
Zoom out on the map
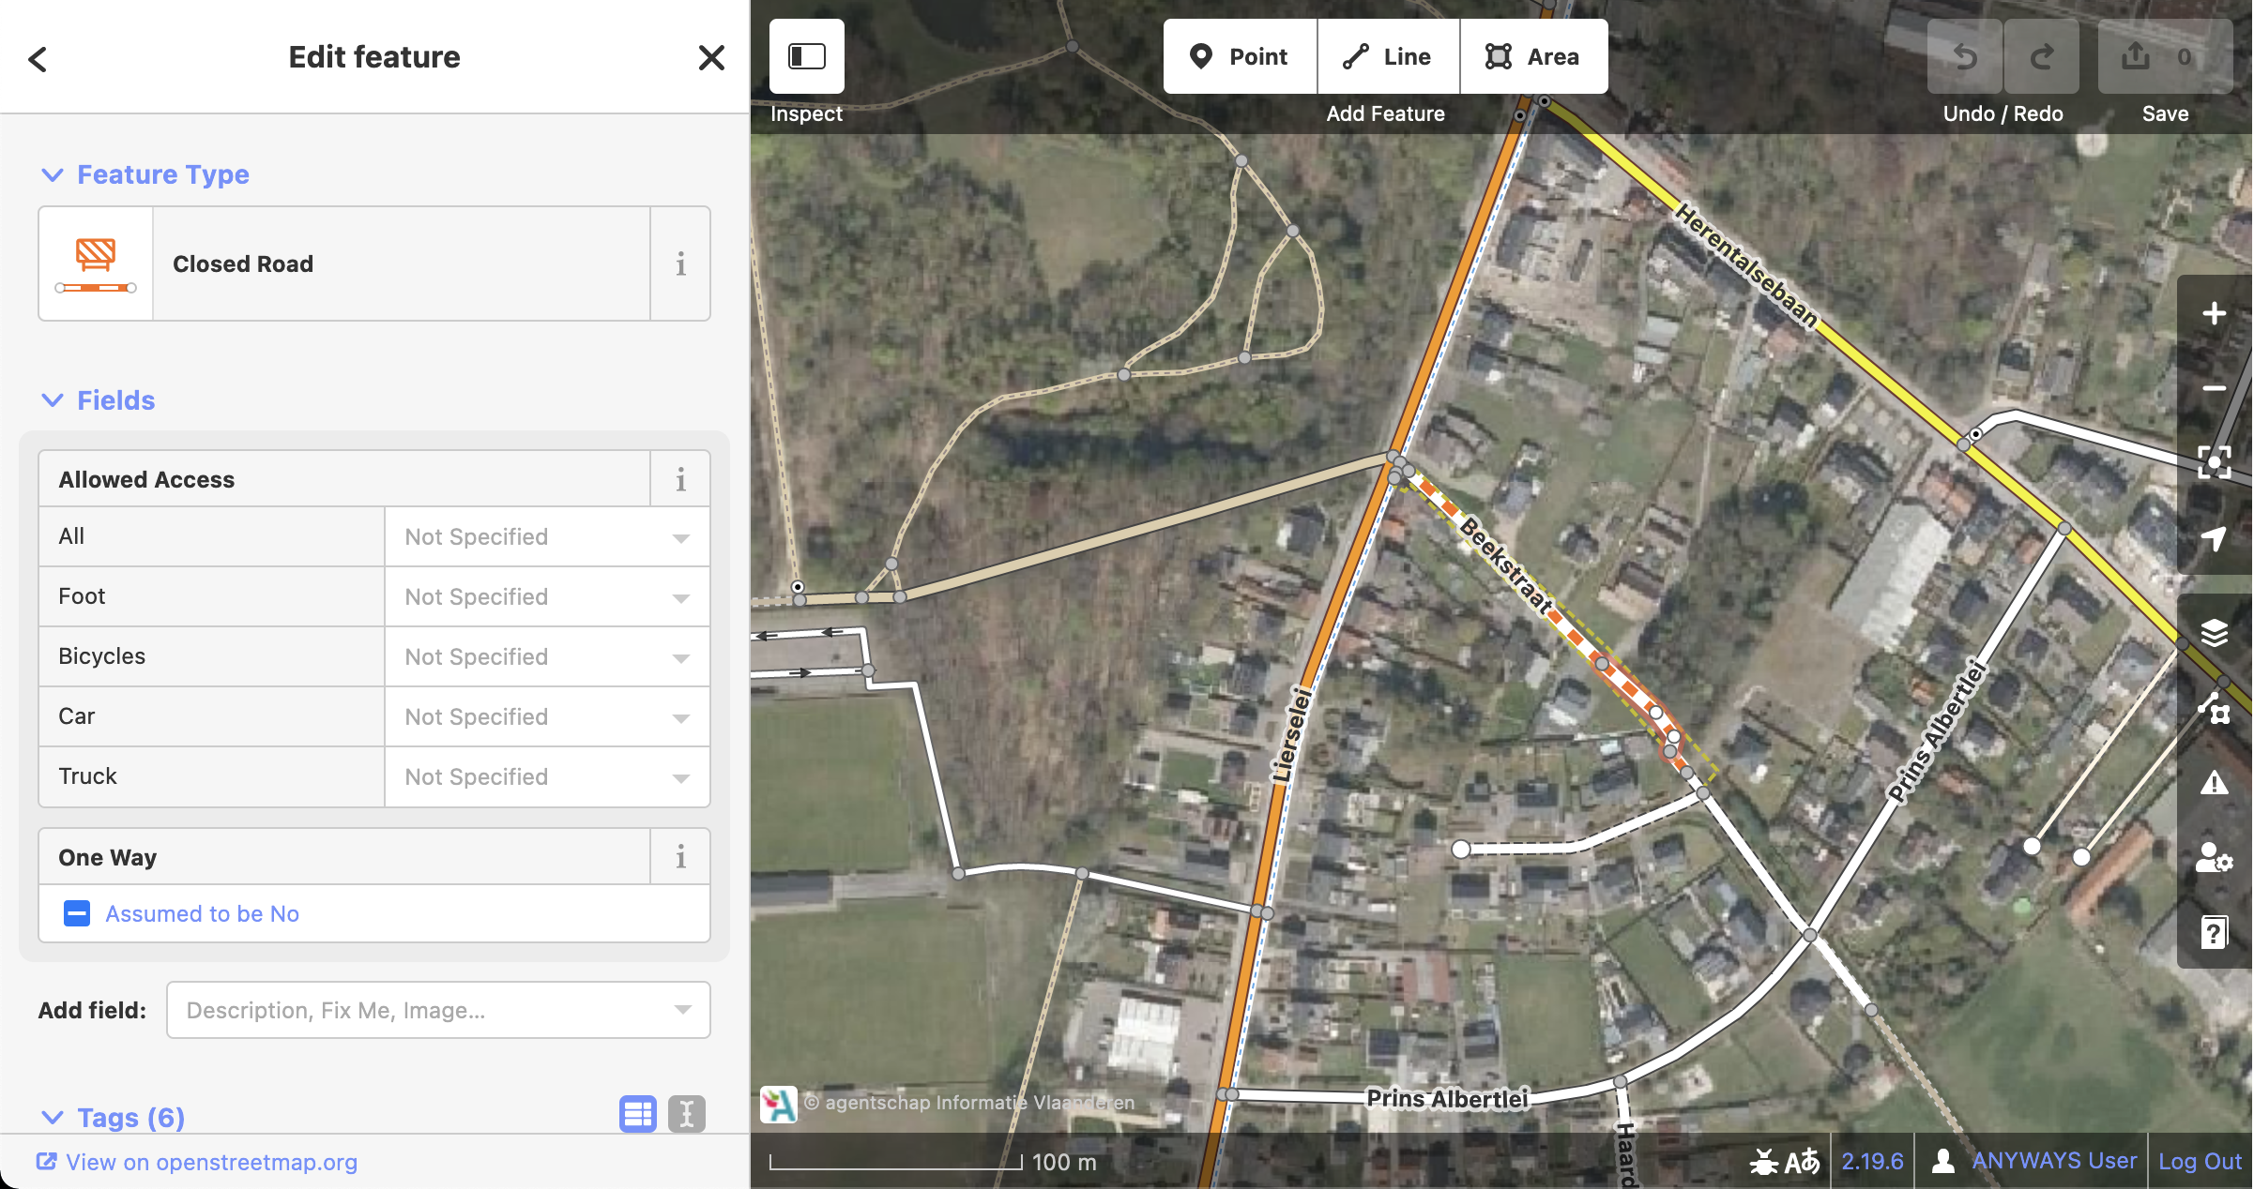[x=2214, y=388]
